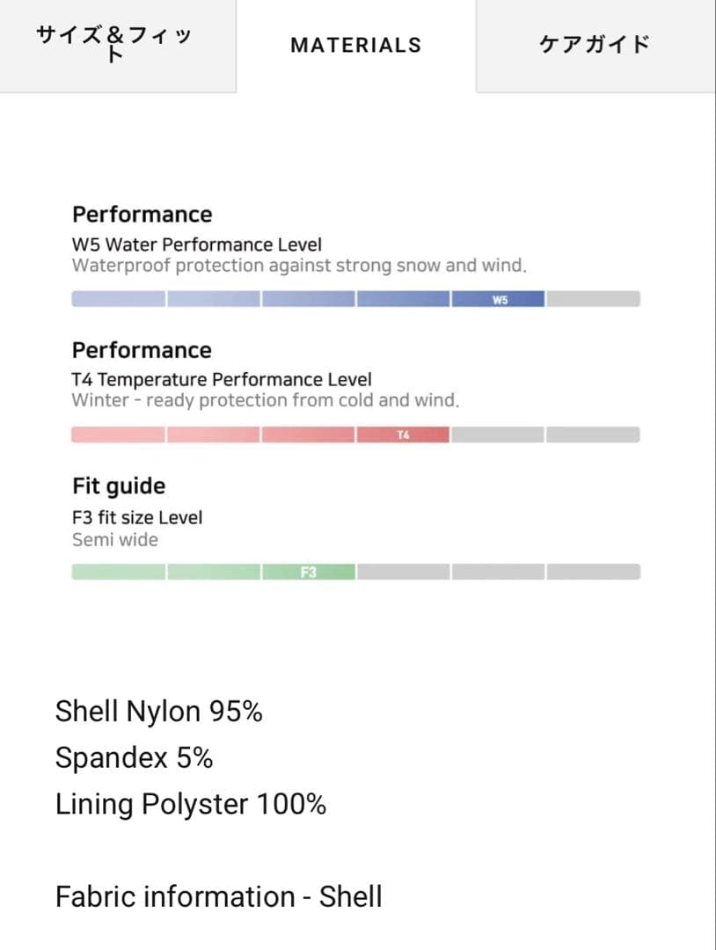Click the "Shell Nylon 95%" text
The image size is (716, 950).
[x=159, y=711]
